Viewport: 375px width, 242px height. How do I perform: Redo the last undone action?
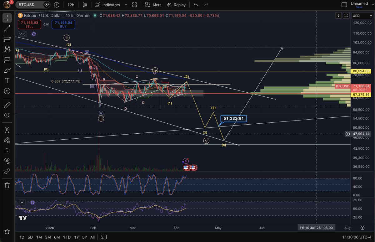[x=206, y=5]
